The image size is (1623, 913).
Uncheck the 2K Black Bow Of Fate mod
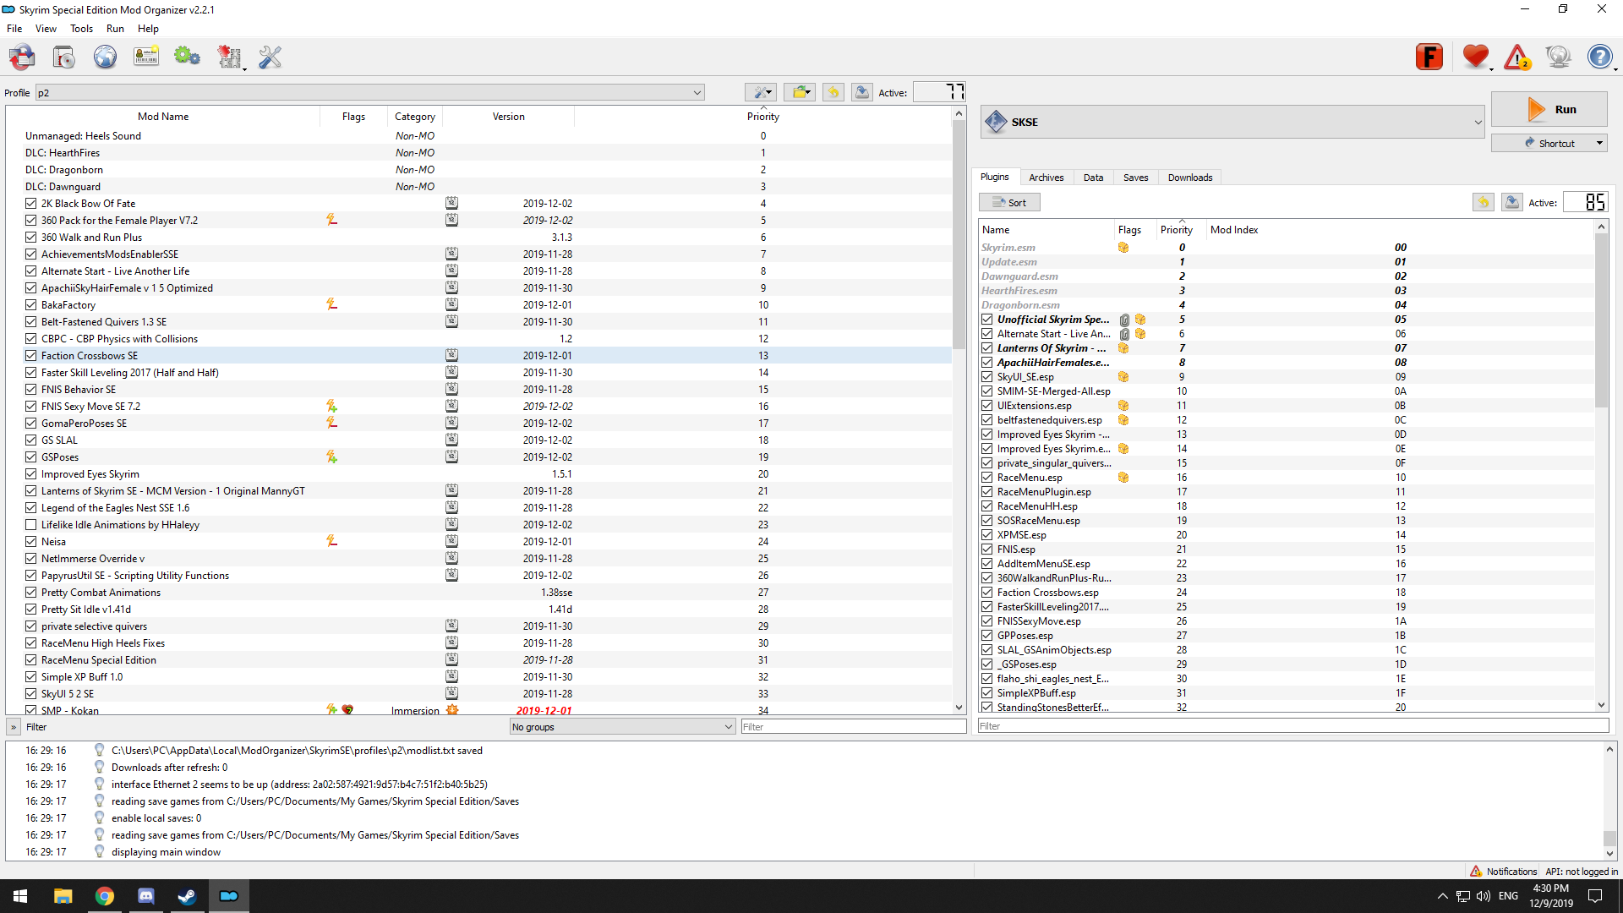tap(31, 204)
